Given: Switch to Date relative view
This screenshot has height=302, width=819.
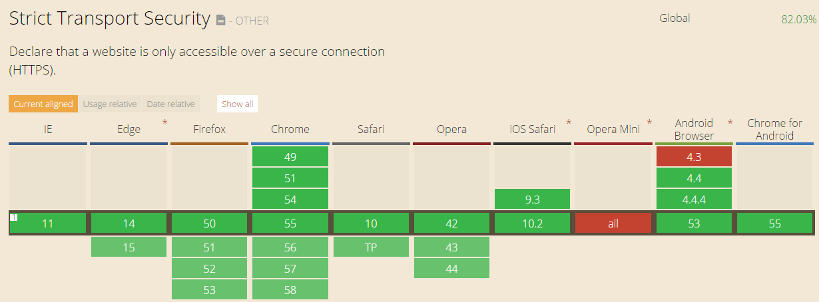Looking at the screenshot, I should click(x=171, y=104).
